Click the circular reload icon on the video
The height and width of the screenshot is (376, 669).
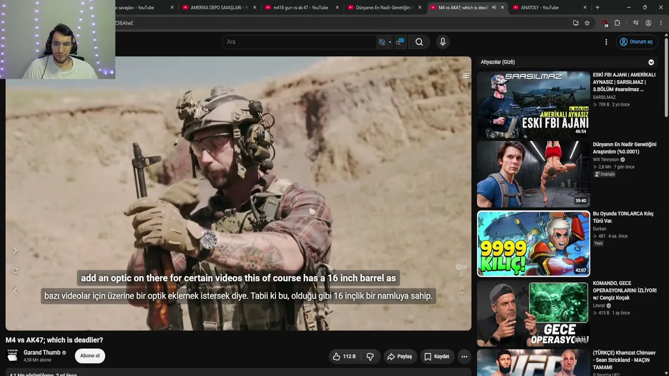coord(15,271)
